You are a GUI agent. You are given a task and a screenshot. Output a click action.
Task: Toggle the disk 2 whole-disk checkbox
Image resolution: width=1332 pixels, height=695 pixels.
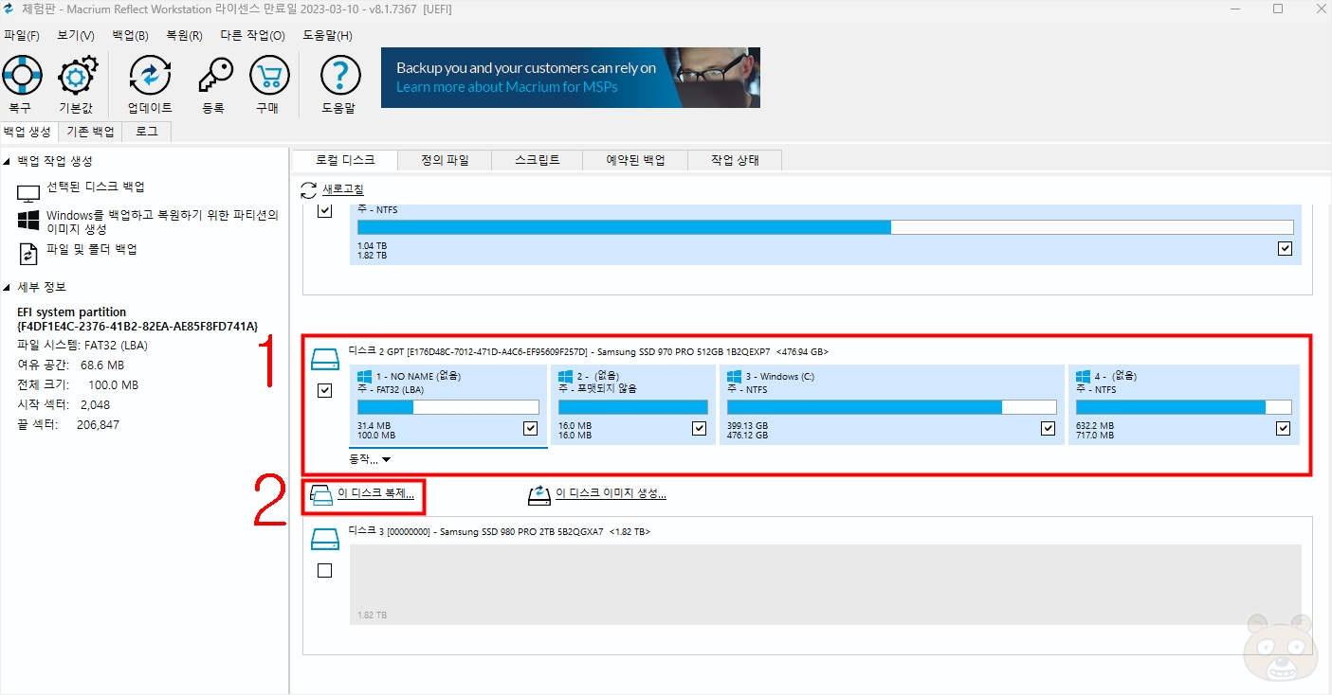[x=325, y=390]
